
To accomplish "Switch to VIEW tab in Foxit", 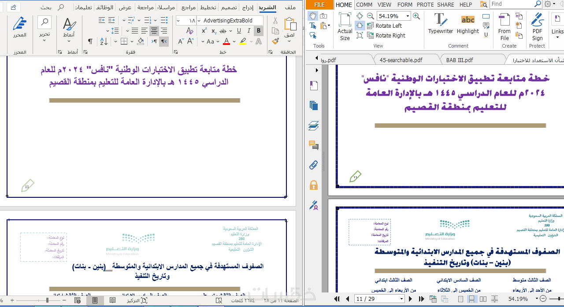I will (x=384, y=5).
